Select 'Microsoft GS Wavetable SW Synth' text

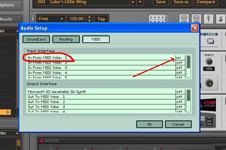coord(57,92)
